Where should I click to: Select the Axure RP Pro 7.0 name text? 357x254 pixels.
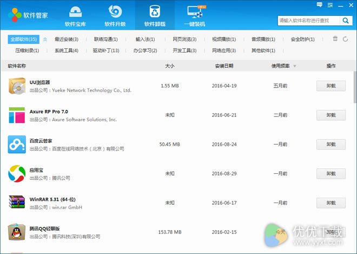pos(49,112)
